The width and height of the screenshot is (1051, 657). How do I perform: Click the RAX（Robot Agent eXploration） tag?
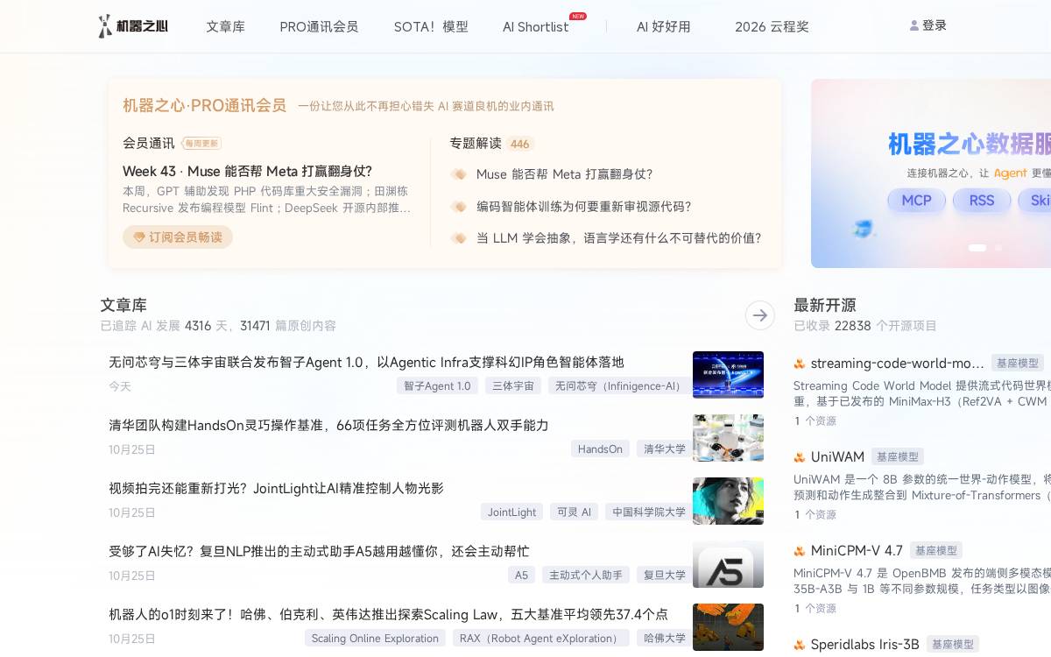pos(540,639)
